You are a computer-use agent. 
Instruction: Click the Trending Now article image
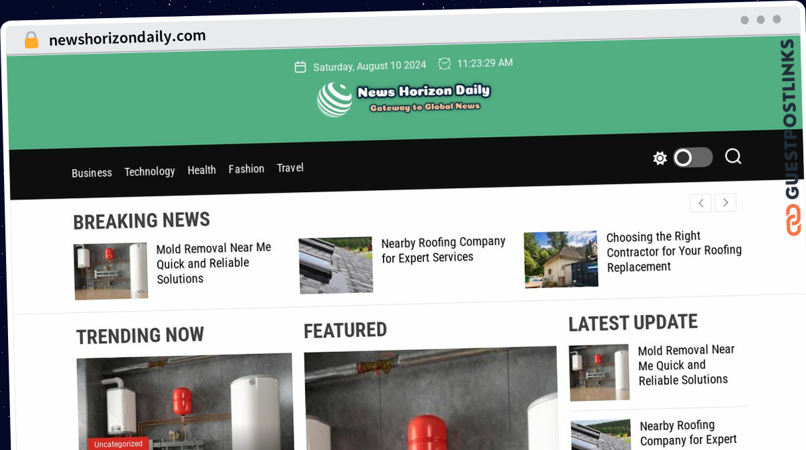[186, 402]
